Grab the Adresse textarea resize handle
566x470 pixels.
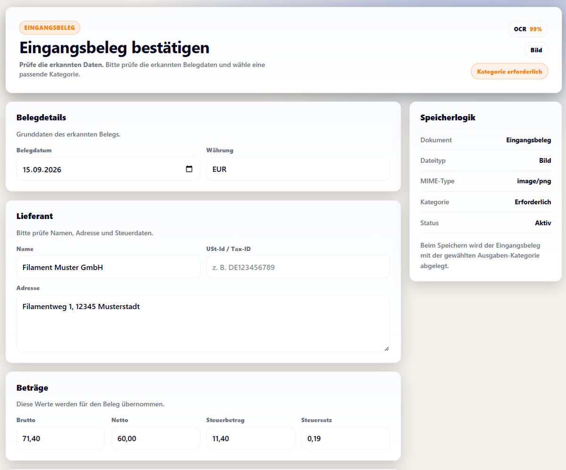pyautogui.click(x=386, y=348)
